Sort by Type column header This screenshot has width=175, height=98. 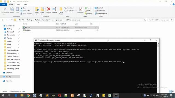(x=76, y=24)
